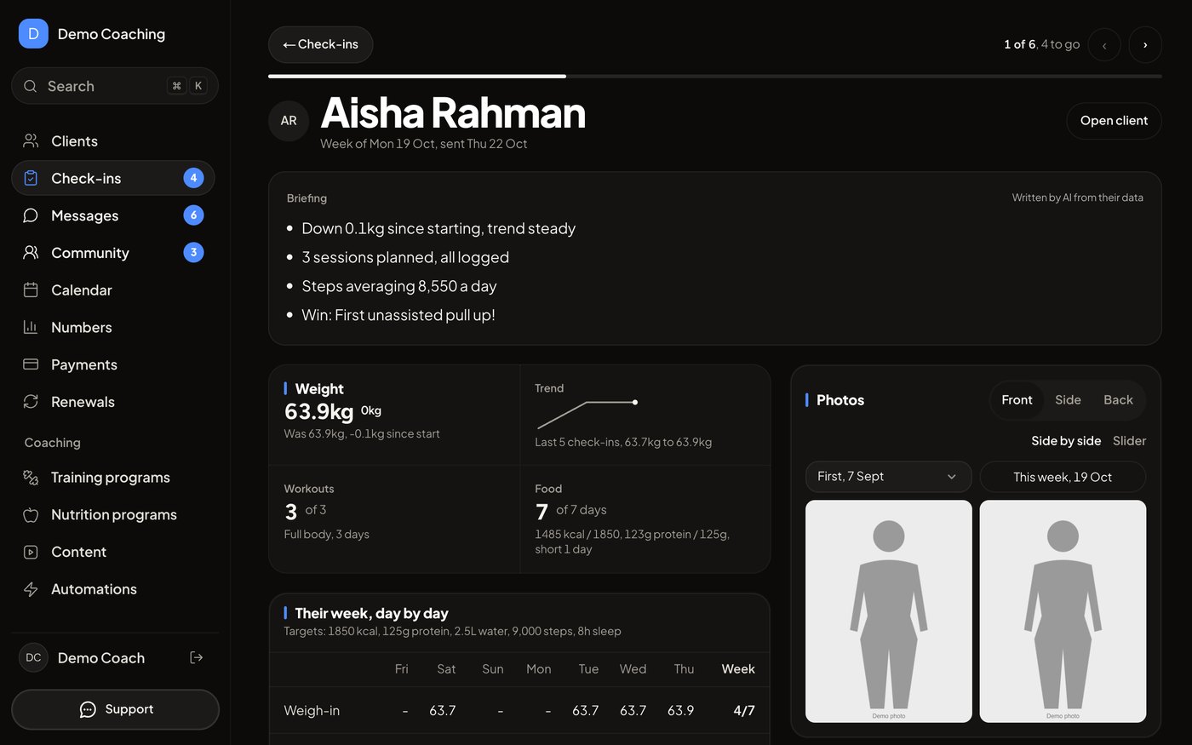Click 'Full body, 3 days' workouts text

[326, 535]
